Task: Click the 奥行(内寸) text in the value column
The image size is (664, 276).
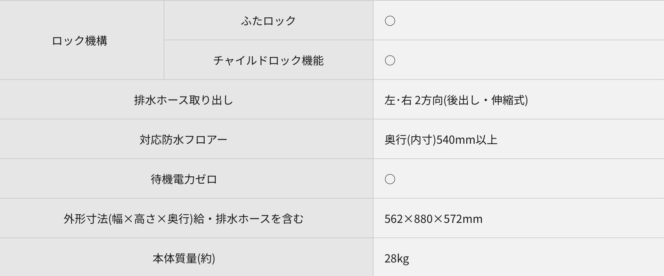Action: (x=410, y=140)
